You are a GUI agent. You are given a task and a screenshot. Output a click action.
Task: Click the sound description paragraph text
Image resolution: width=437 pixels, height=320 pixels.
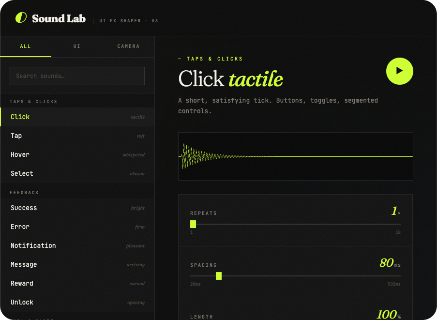point(278,106)
